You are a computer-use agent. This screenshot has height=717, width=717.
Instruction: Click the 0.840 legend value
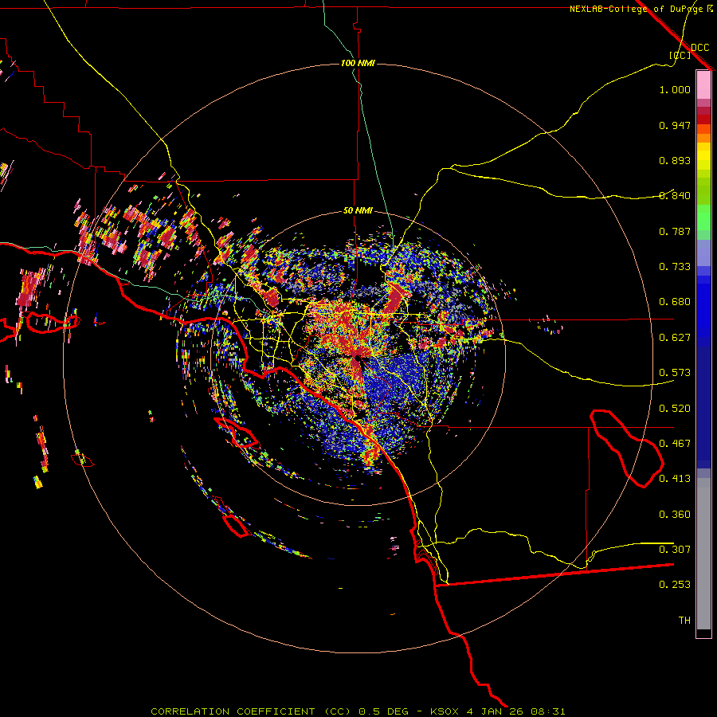675,196
